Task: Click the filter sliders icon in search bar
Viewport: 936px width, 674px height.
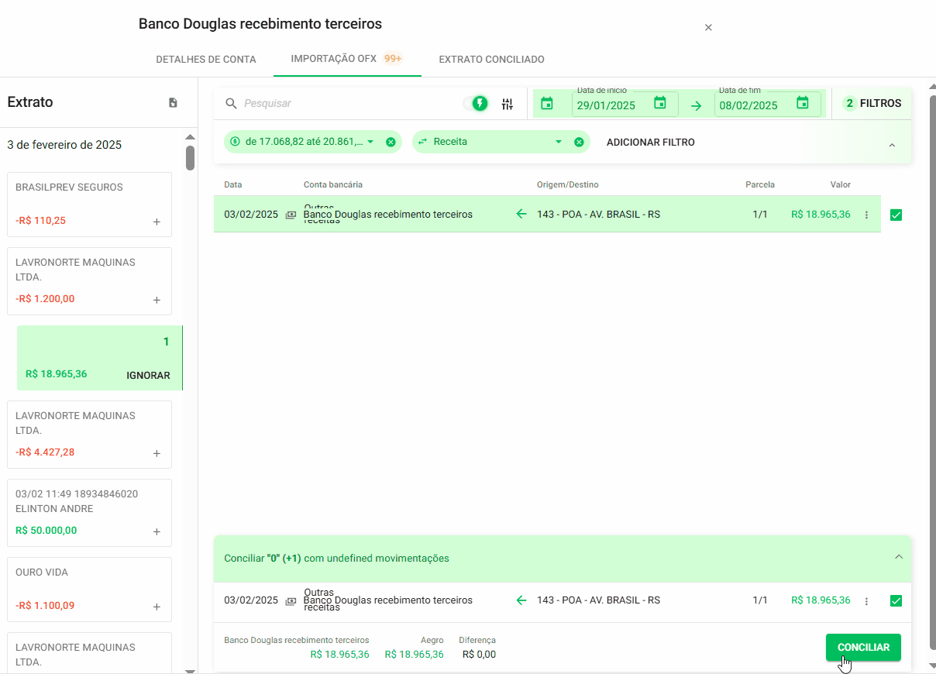Action: pyautogui.click(x=508, y=104)
